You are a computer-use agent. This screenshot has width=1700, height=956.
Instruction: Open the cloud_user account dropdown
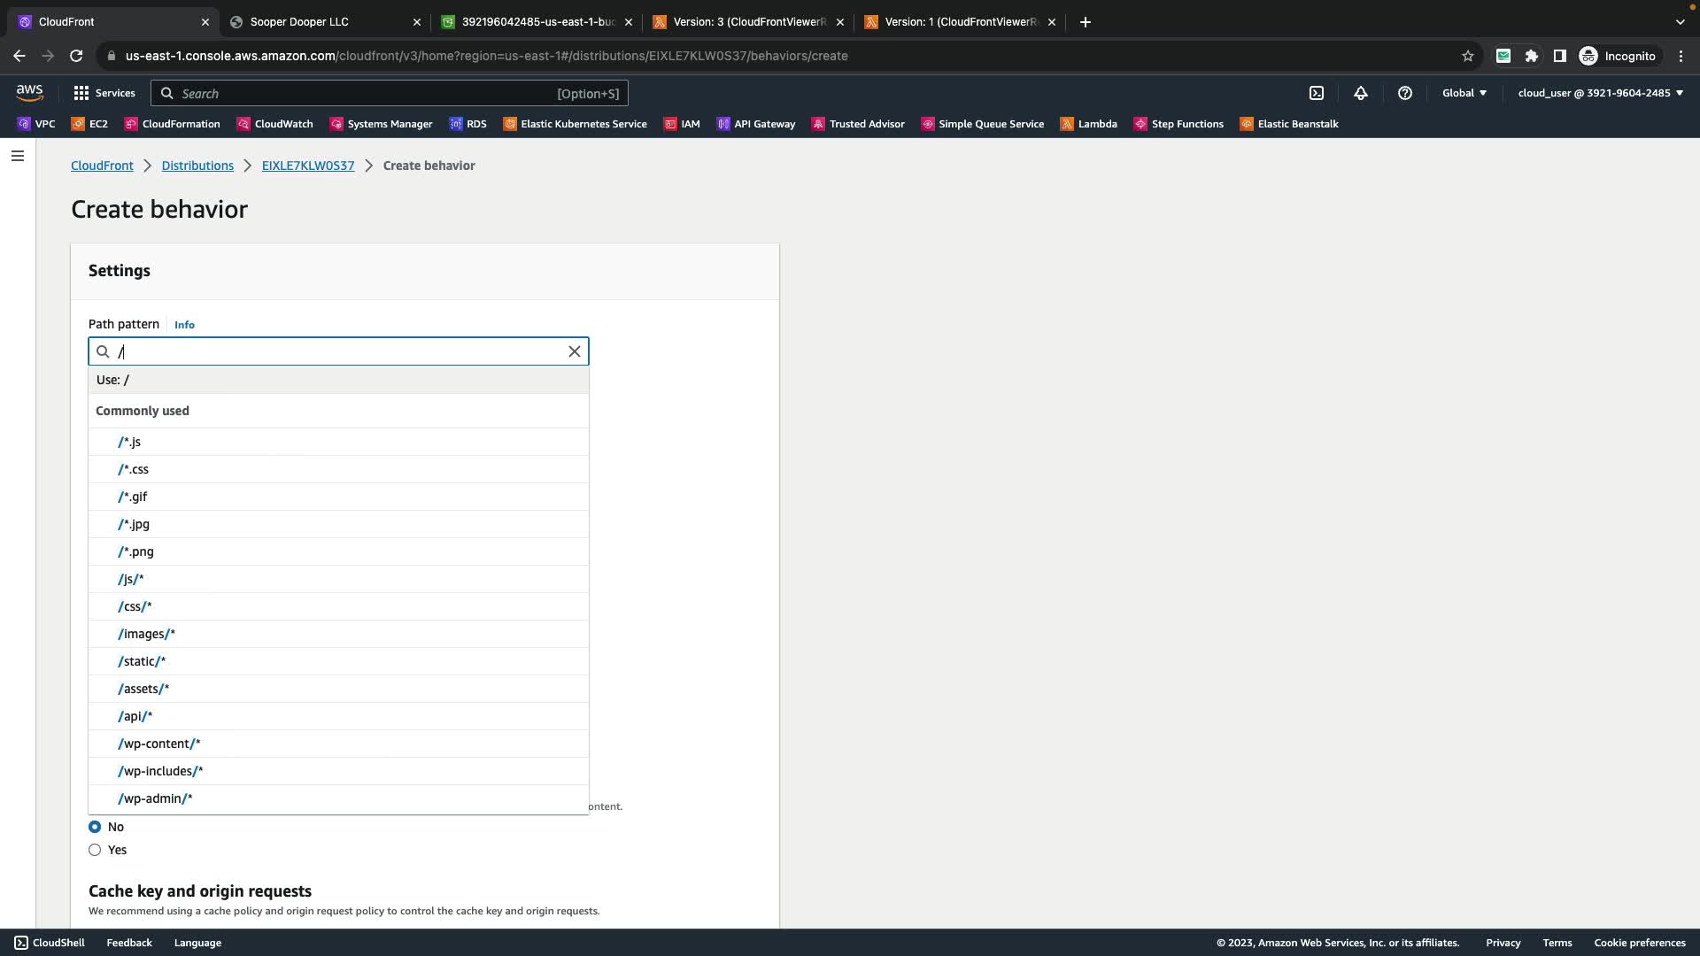click(1600, 93)
